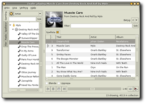Click collection tree scroll up arrow

click(x=41, y=23)
